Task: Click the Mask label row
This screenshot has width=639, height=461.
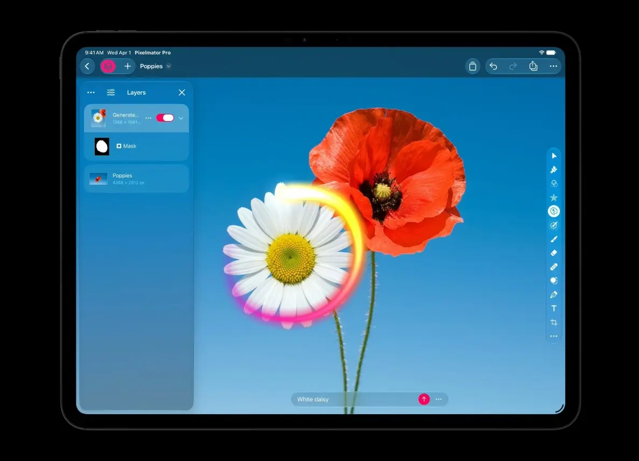Action: coord(137,146)
